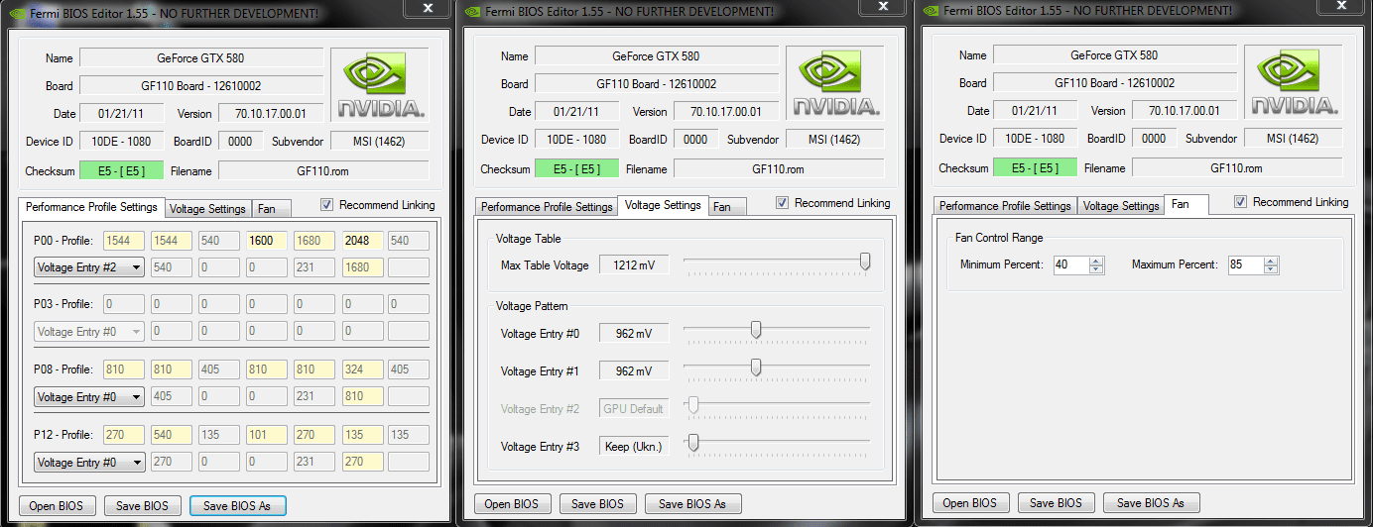This screenshot has width=1373, height=527.
Task: Click the P08 profile field showing 324
Action: 361,370
